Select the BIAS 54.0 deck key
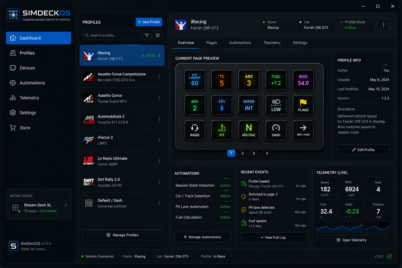This screenshot has height=268, width=402. 303,80
